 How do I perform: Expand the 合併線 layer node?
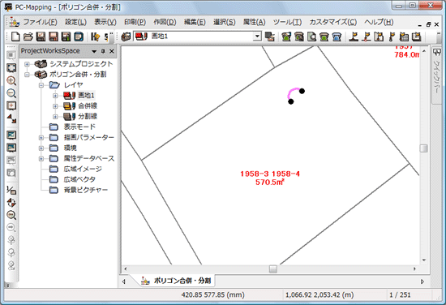click(x=55, y=106)
